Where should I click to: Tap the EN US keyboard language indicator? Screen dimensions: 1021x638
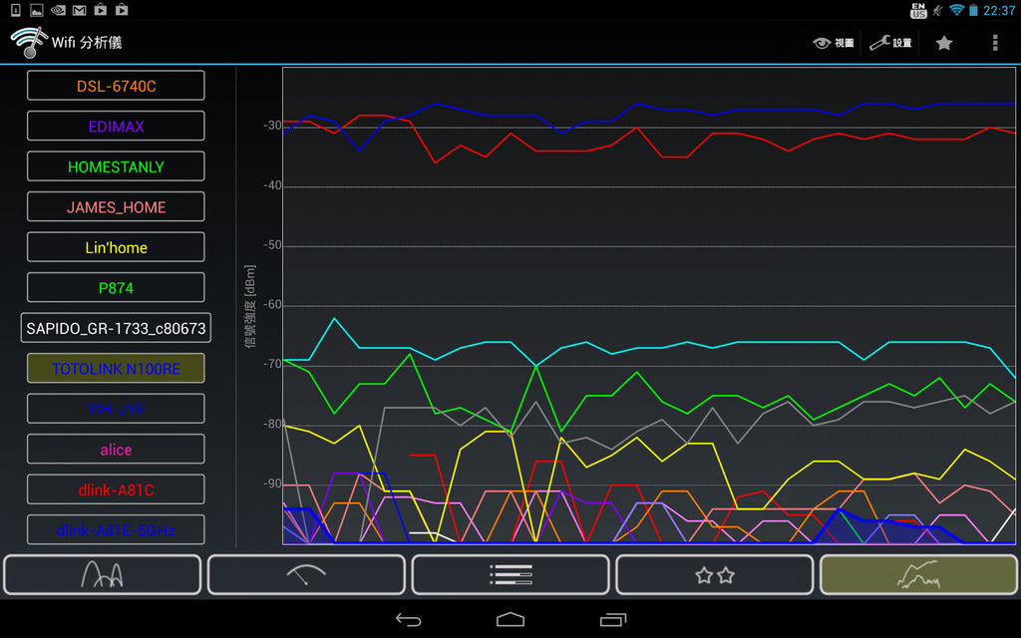[x=918, y=10]
